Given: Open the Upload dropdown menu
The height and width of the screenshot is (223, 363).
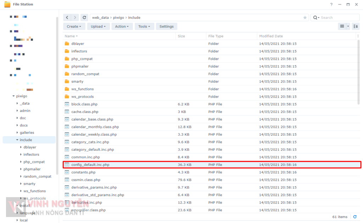Looking at the screenshot, I should [98, 27].
